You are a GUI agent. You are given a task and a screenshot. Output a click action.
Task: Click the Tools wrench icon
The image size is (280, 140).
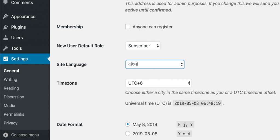(5, 48)
